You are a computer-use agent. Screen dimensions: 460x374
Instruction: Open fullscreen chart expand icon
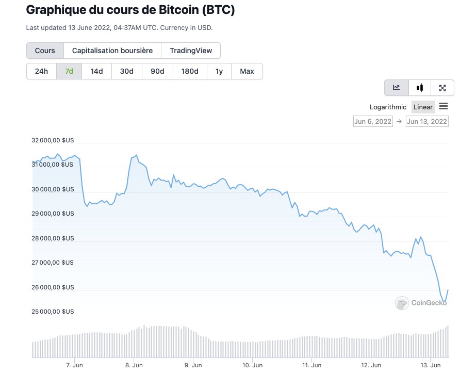442,88
